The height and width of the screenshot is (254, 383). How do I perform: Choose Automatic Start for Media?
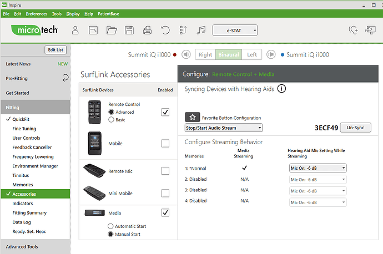pos(110,226)
